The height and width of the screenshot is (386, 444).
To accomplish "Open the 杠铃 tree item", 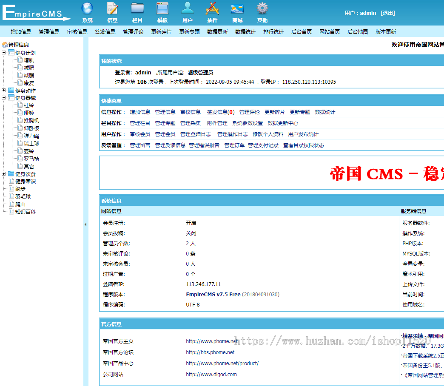I will pos(28,105).
